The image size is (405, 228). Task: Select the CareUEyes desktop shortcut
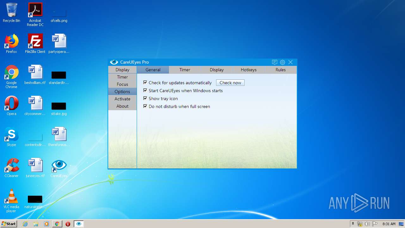coord(59,168)
